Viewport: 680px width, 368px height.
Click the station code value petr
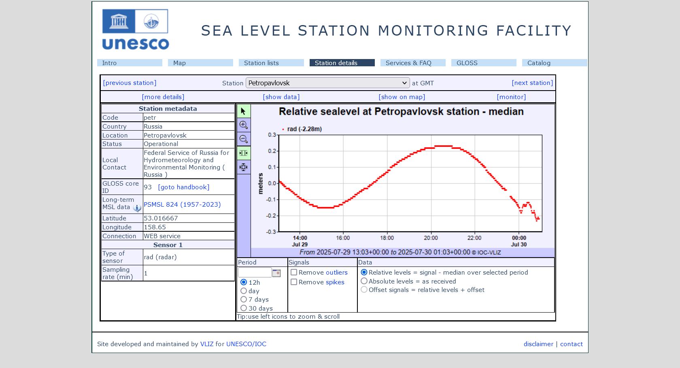(x=150, y=118)
